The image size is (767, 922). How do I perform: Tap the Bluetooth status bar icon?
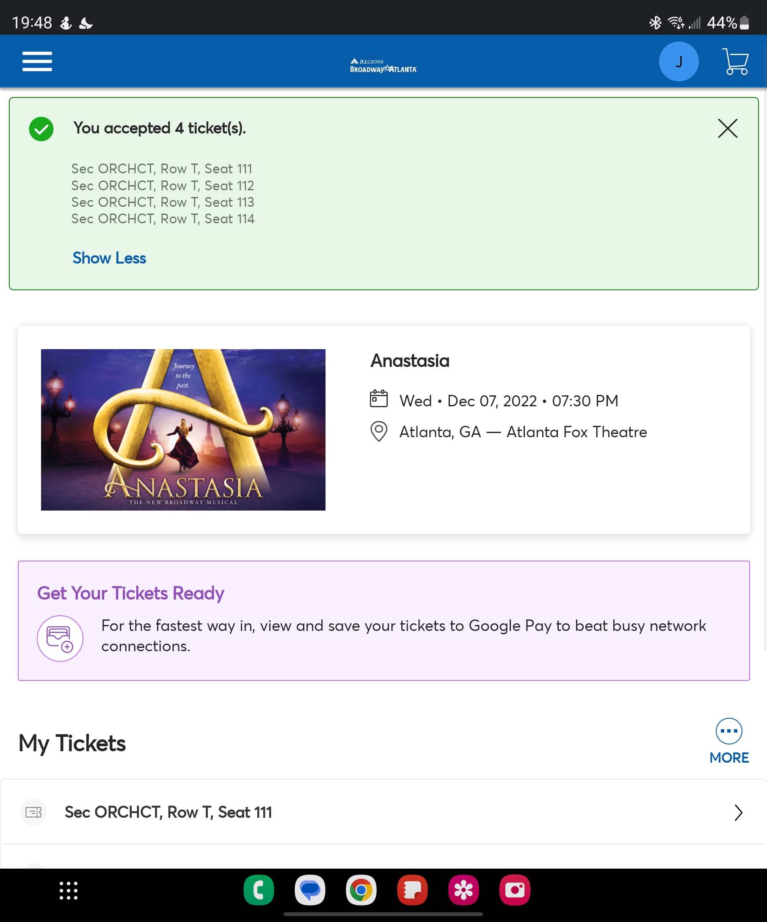pos(655,22)
